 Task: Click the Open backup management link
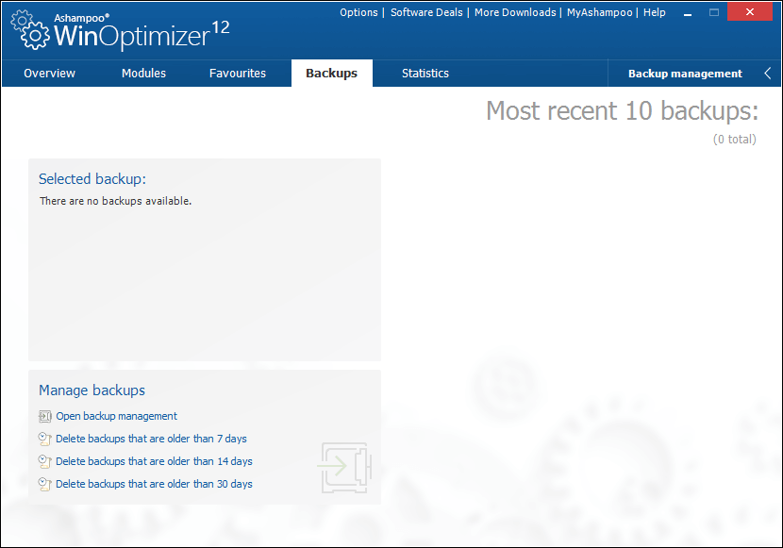tap(116, 416)
